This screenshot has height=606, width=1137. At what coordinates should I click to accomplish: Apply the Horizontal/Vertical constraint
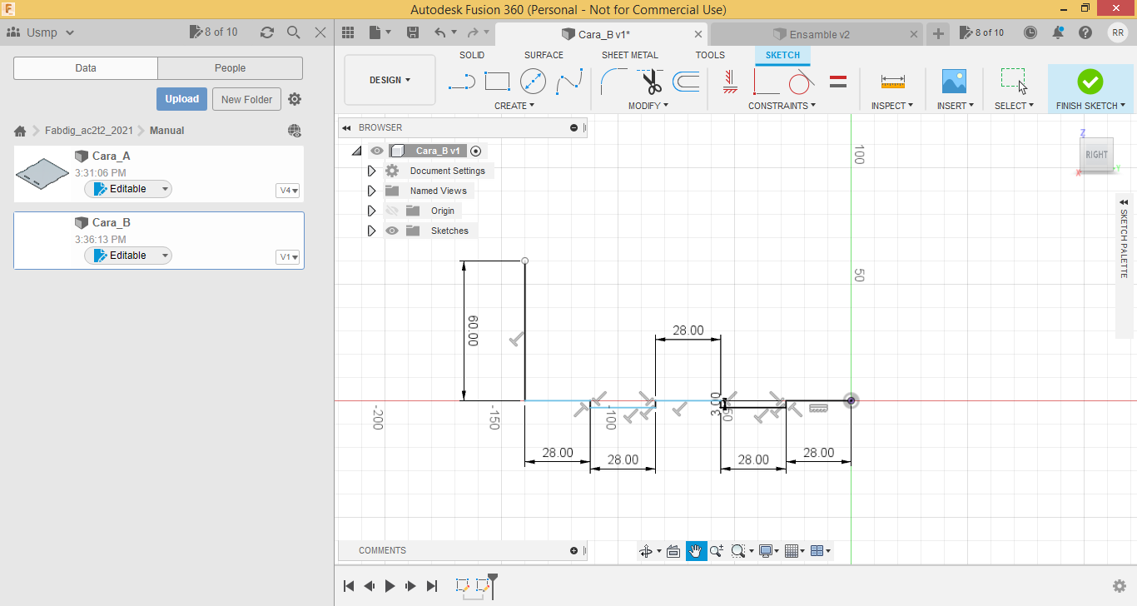(731, 81)
